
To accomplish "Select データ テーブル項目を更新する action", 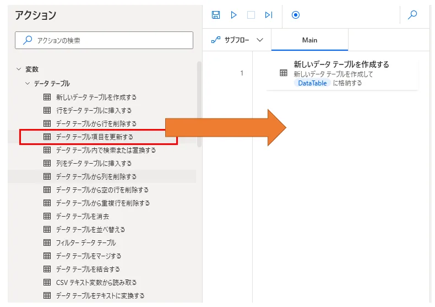I will click(x=94, y=137).
